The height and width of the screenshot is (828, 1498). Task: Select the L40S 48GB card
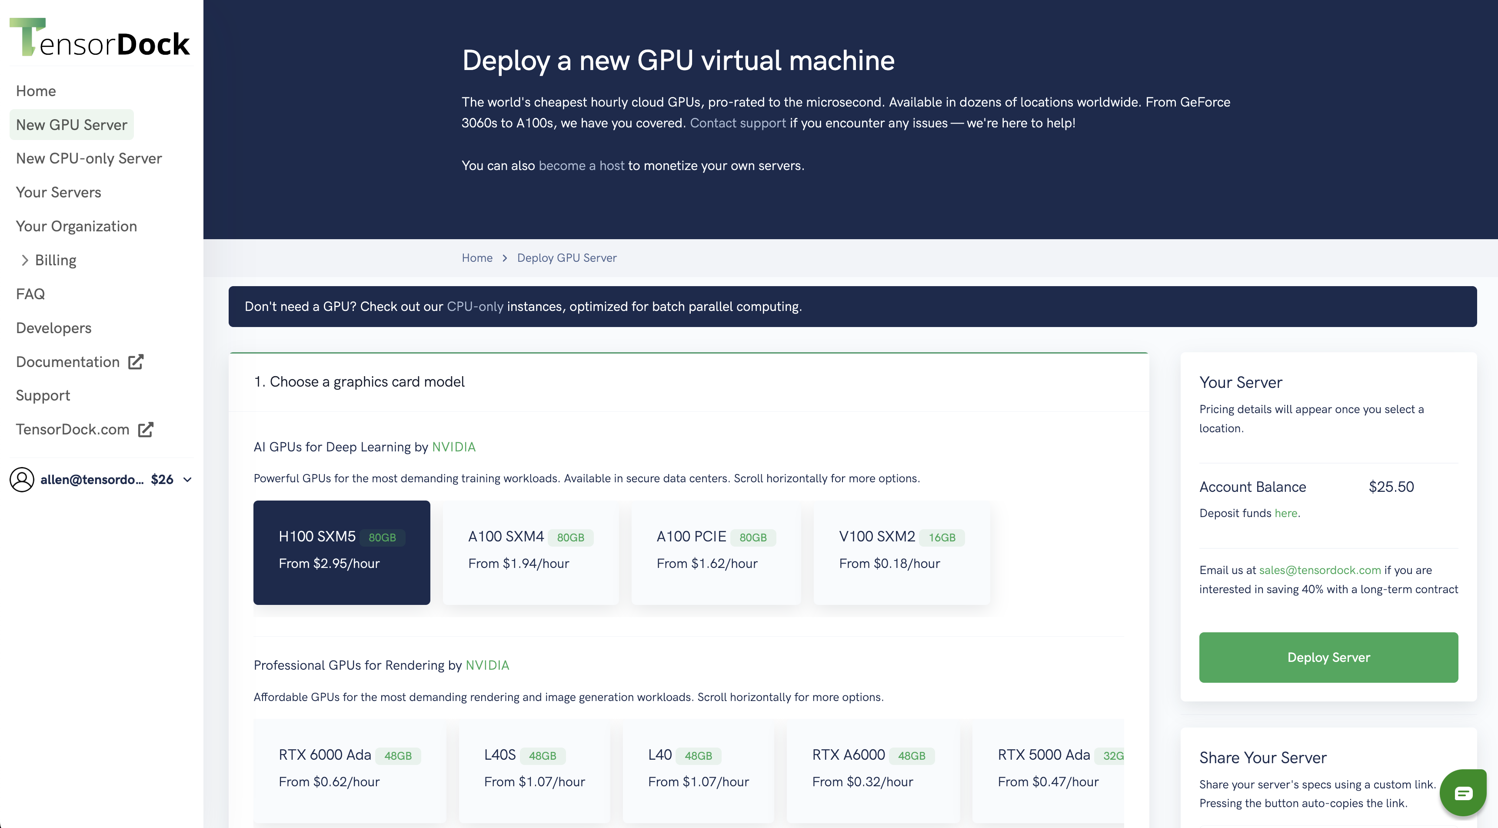point(534,771)
